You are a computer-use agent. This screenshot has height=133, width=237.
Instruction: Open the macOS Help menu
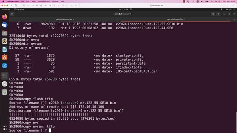click(62, 1)
